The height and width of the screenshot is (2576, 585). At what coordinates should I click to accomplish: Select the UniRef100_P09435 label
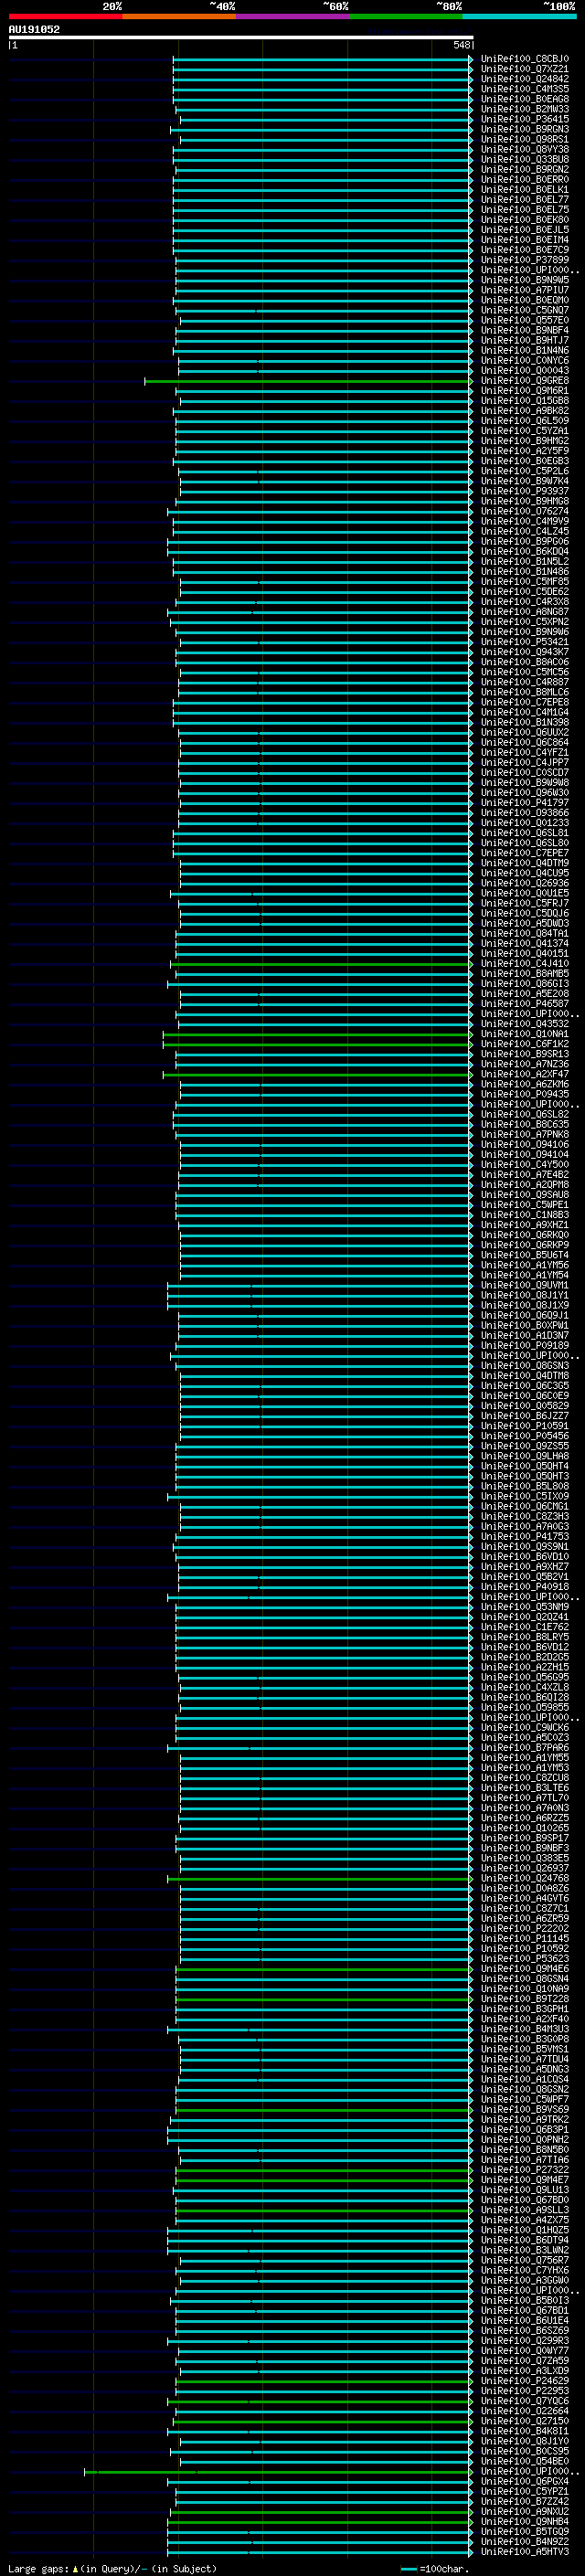[524, 1094]
